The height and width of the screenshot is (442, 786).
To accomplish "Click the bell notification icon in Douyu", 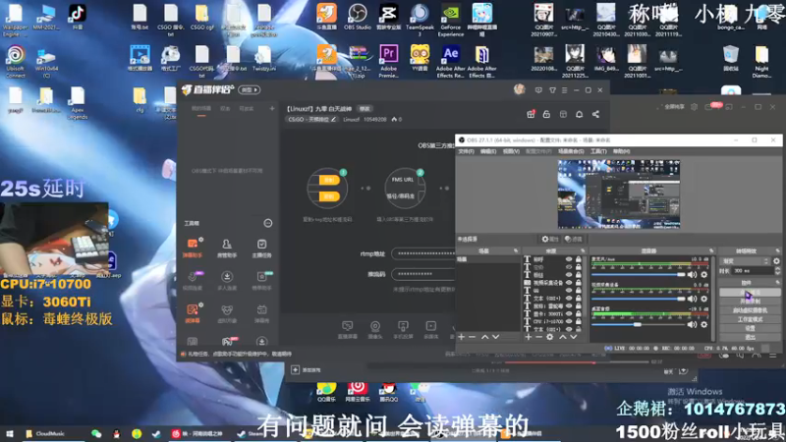I will tap(579, 114).
